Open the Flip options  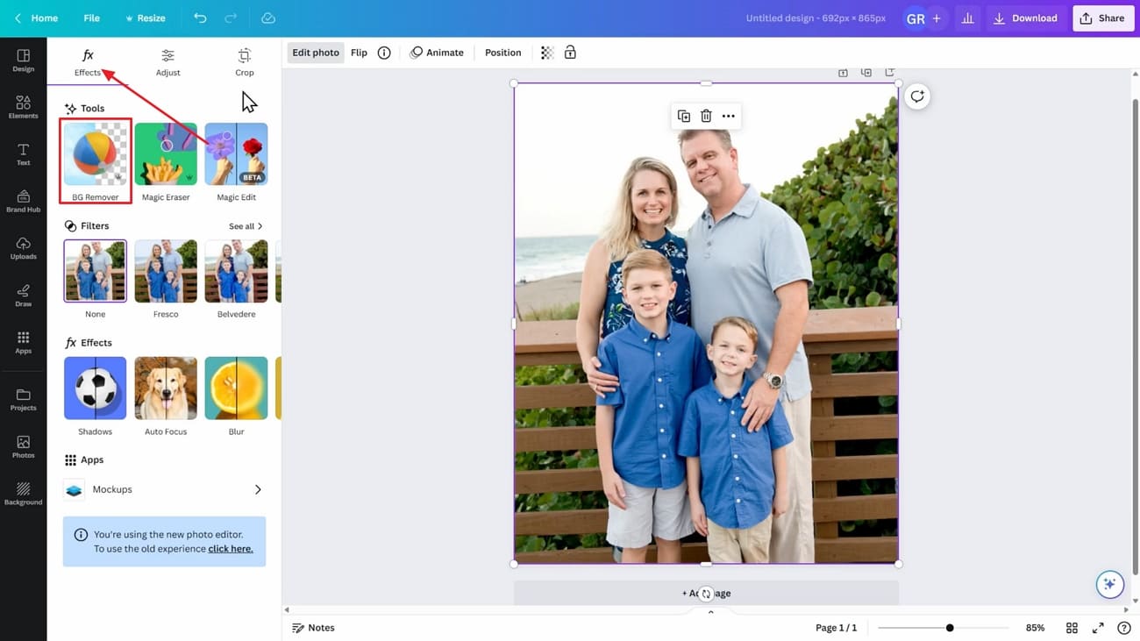click(x=359, y=53)
